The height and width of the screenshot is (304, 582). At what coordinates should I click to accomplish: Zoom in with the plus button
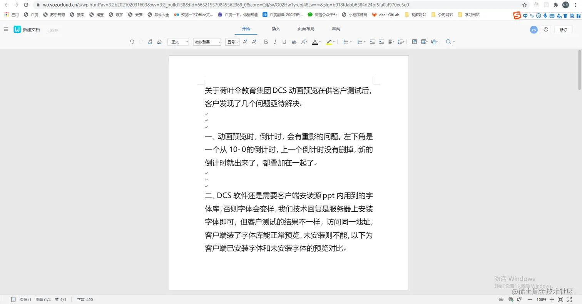(552, 299)
